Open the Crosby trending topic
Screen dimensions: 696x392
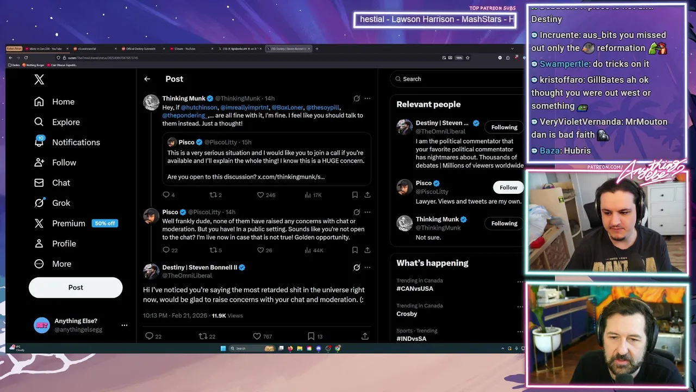(x=407, y=314)
